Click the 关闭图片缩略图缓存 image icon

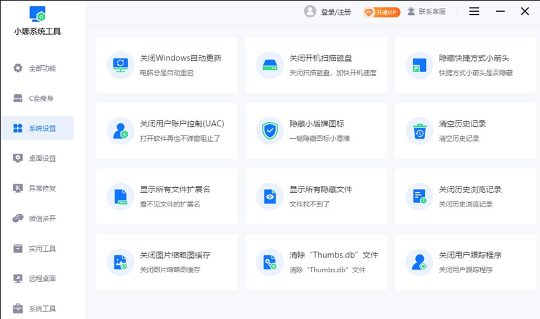[120, 262]
